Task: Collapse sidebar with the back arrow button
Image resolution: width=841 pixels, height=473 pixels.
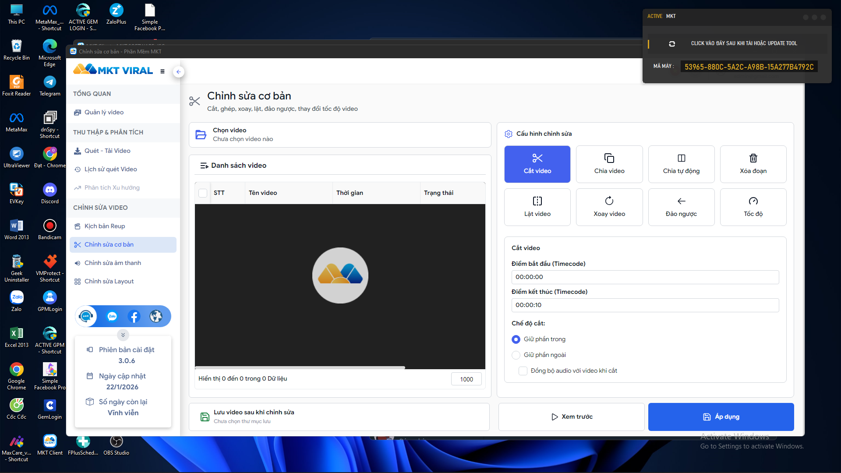Action: click(x=178, y=72)
